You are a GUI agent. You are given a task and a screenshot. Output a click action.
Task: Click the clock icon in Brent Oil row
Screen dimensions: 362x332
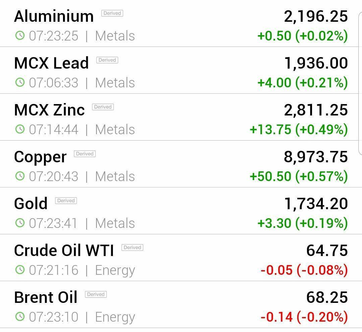(x=20, y=316)
